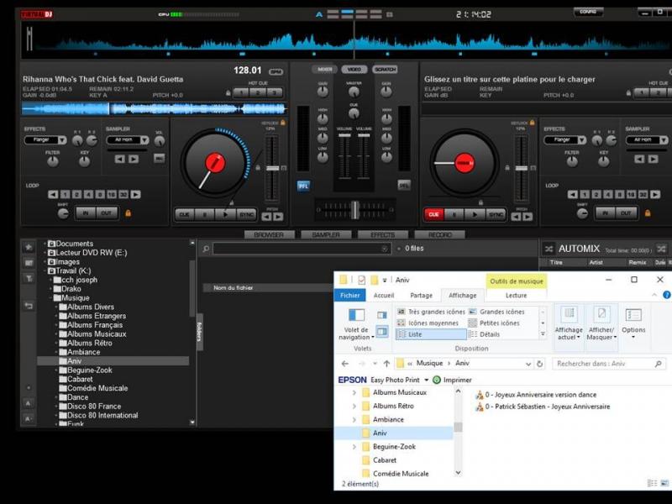Expand the Musique folder node
Viewport: 672px width, 504px height.
(50, 298)
